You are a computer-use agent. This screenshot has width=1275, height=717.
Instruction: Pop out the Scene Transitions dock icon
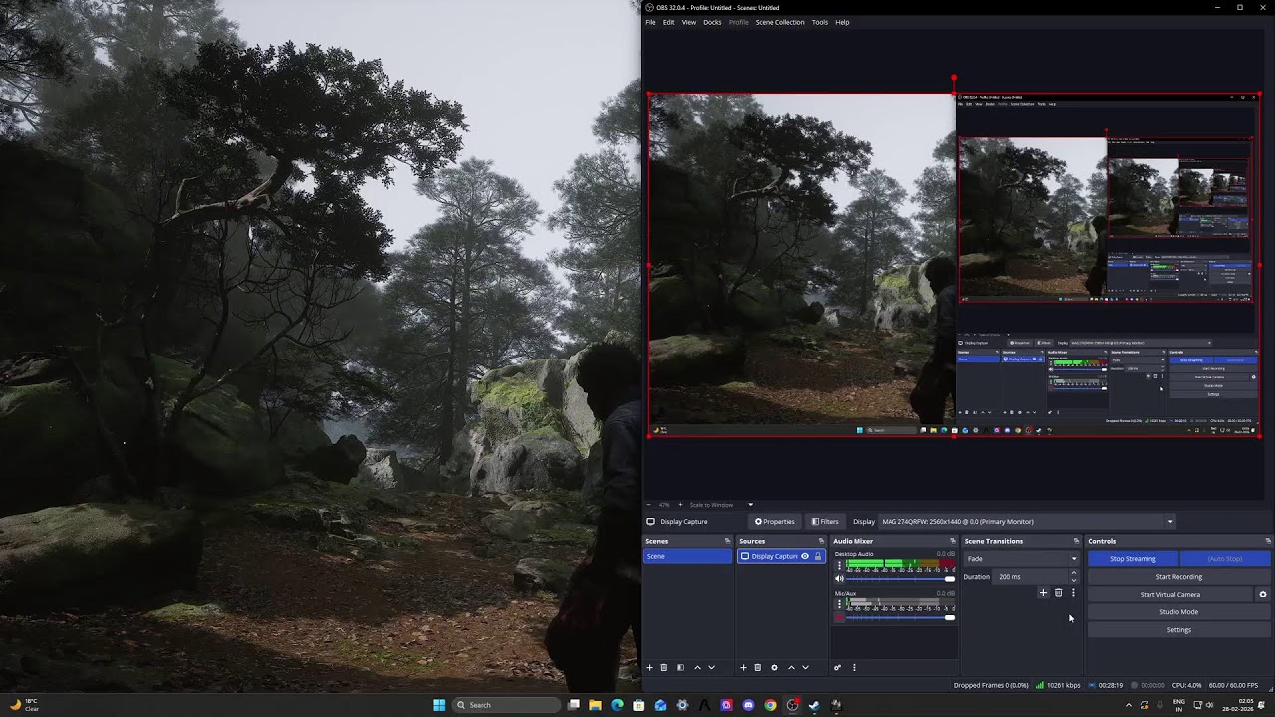(1076, 541)
